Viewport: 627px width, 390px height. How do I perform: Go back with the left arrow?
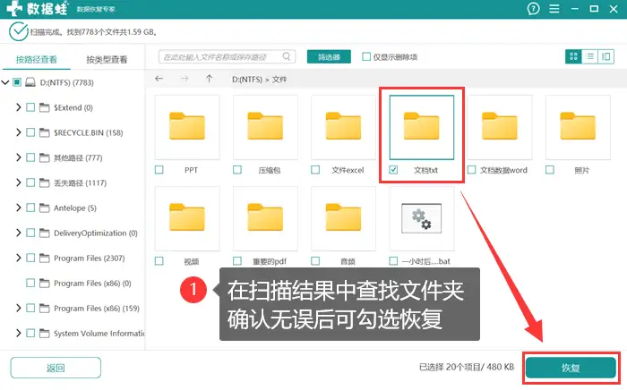tap(159, 79)
